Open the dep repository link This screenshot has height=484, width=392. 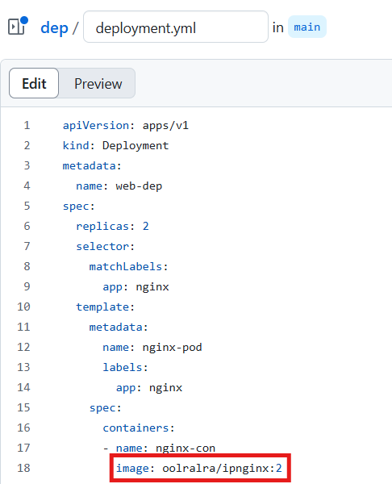point(54,27)
